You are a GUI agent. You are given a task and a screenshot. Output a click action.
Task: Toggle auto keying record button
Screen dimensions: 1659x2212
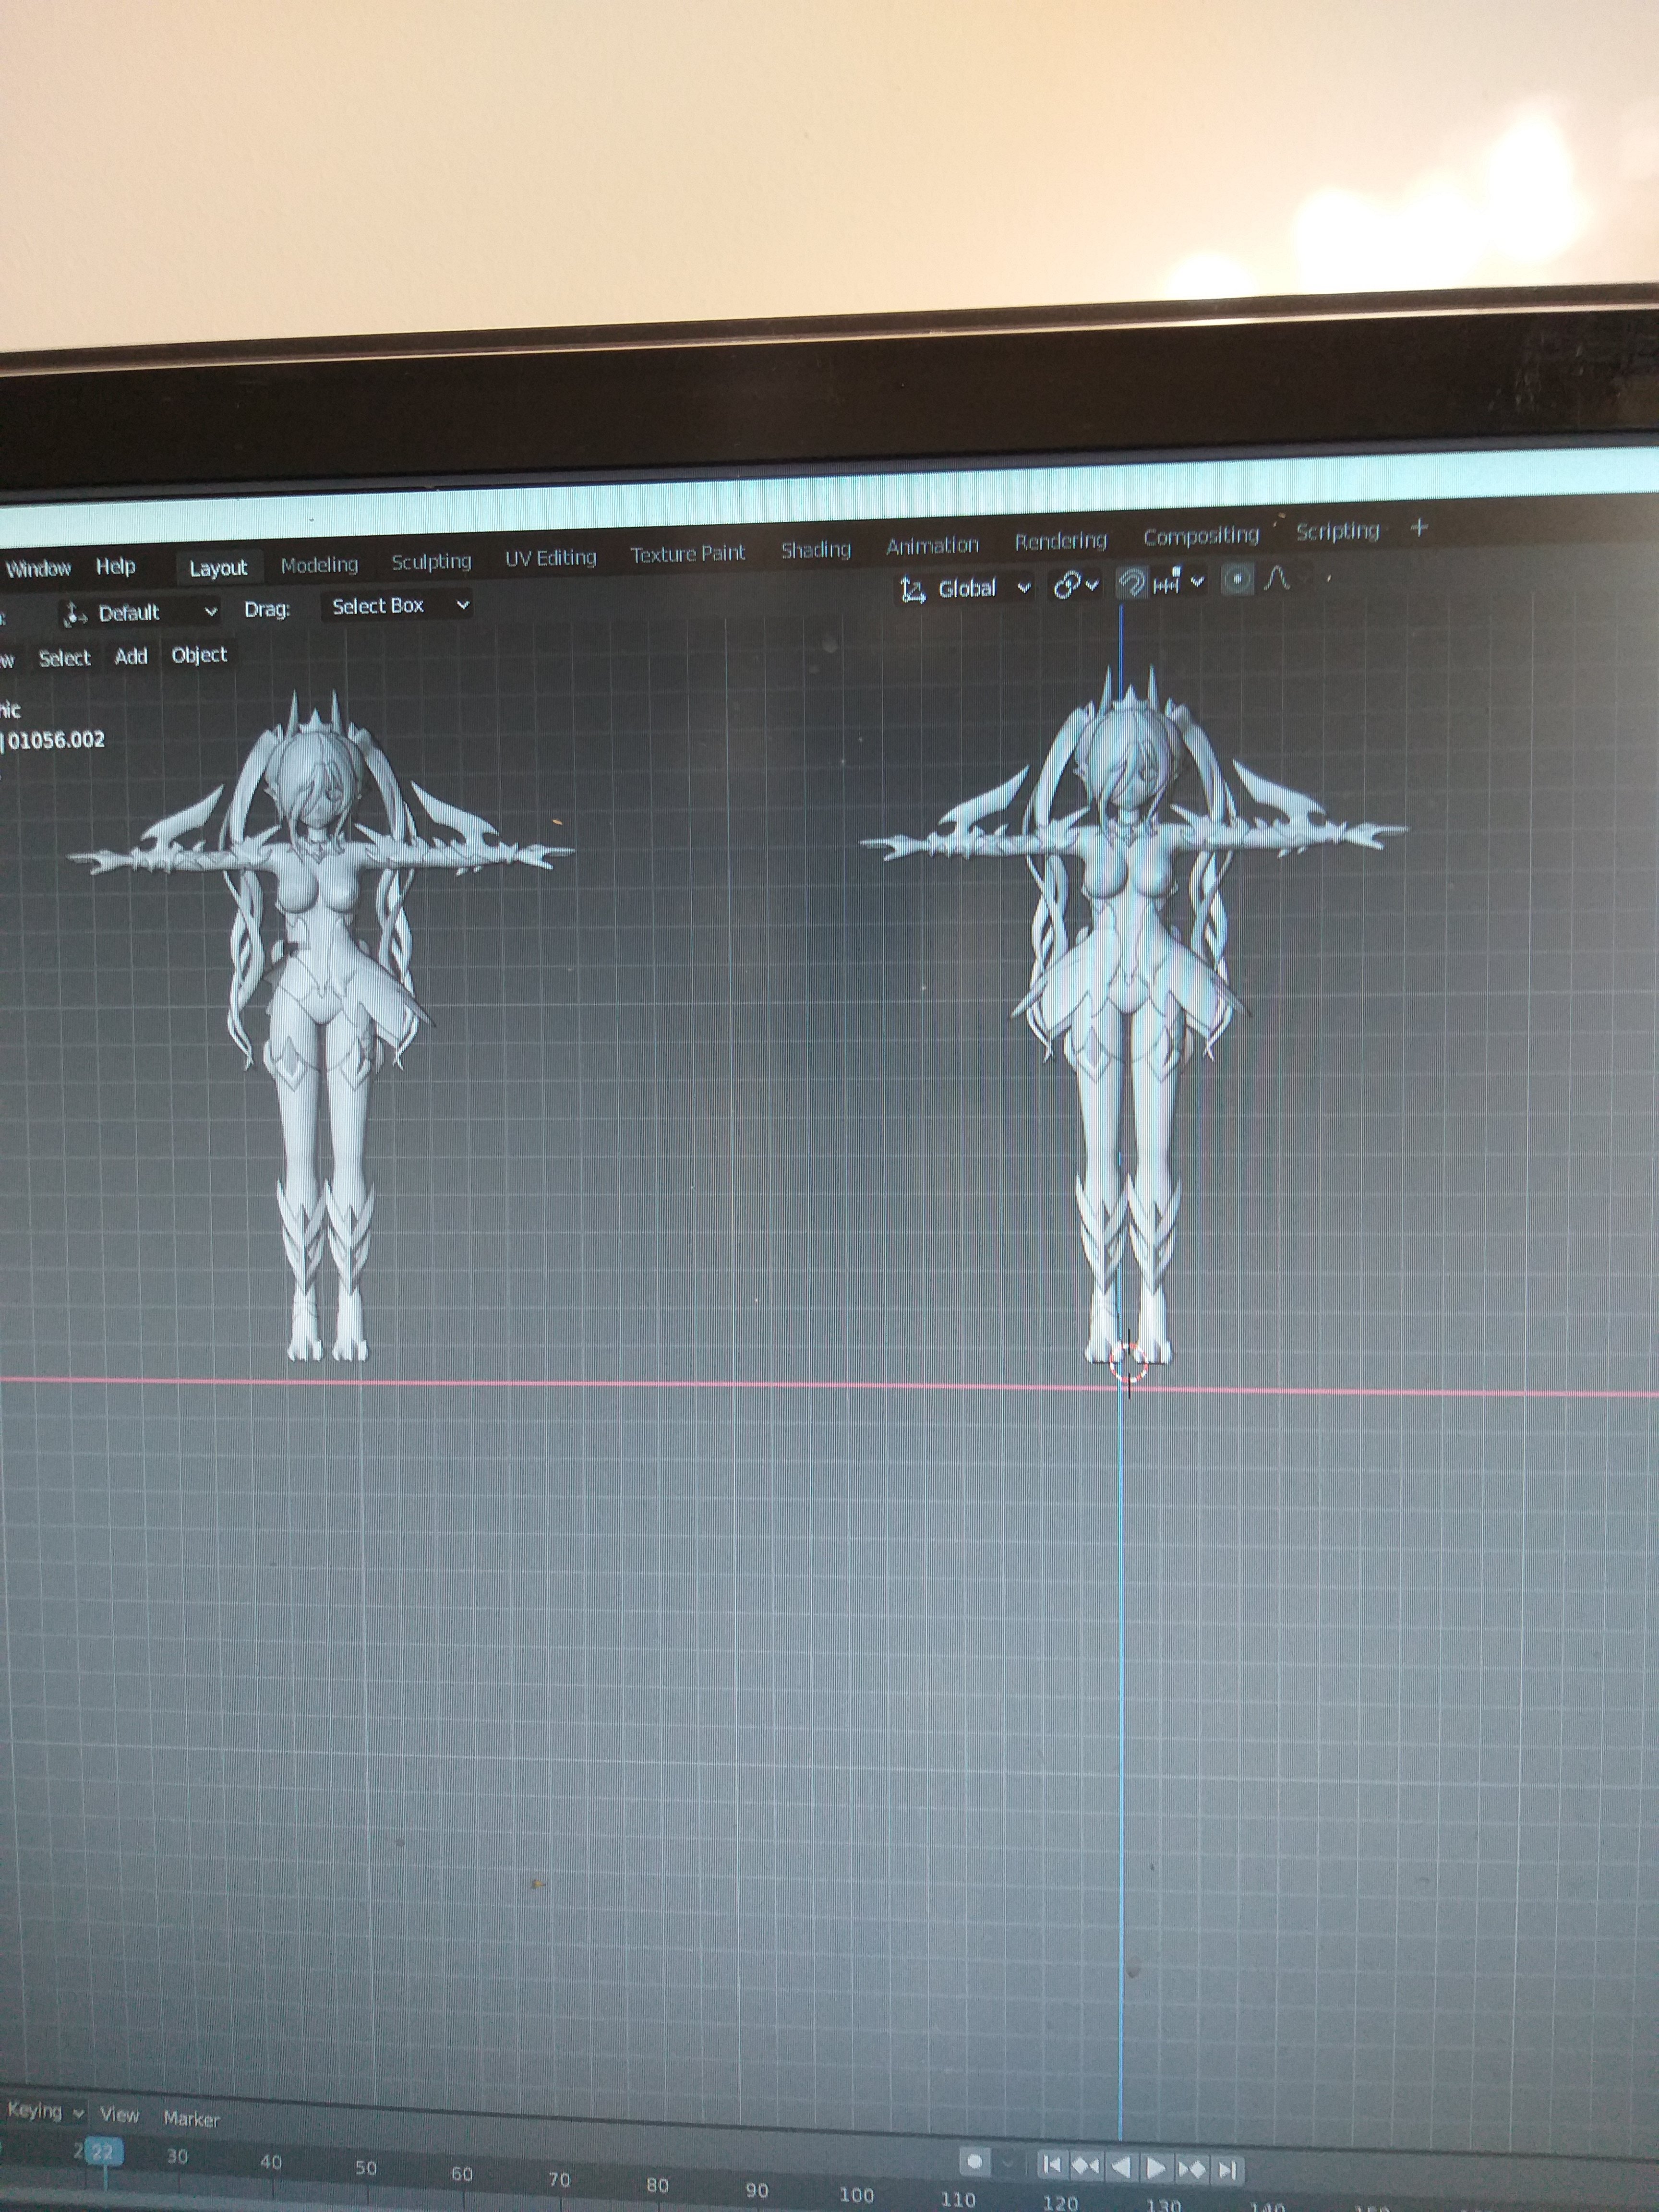[974, 2163]
